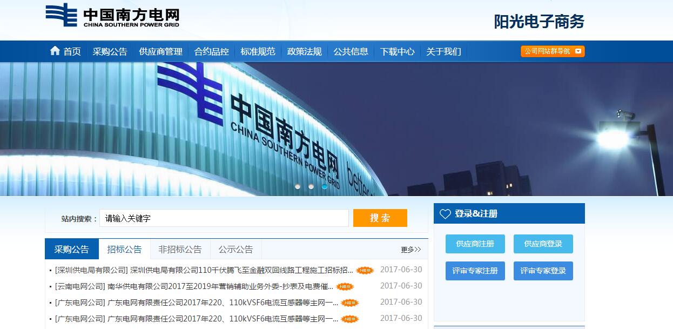Switch to the 招标公告 tab
The width and height of the screenshot is (673, 329).
point(125,249)
